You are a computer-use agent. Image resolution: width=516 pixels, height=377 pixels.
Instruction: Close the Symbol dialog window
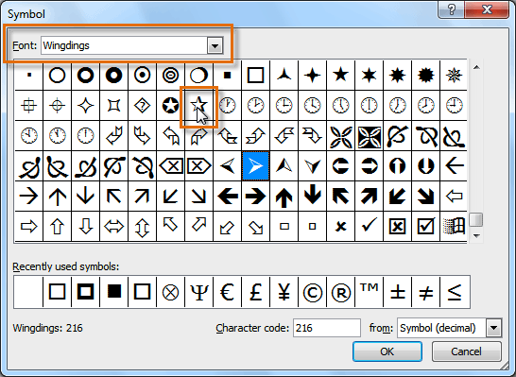[487, 9]
